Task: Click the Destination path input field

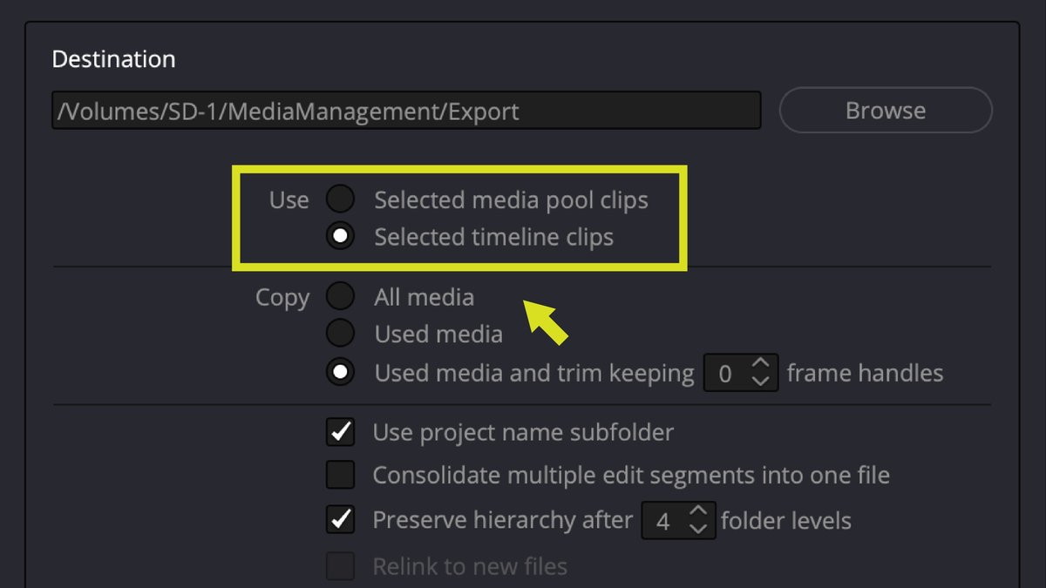Action: (x=406, y=111)
